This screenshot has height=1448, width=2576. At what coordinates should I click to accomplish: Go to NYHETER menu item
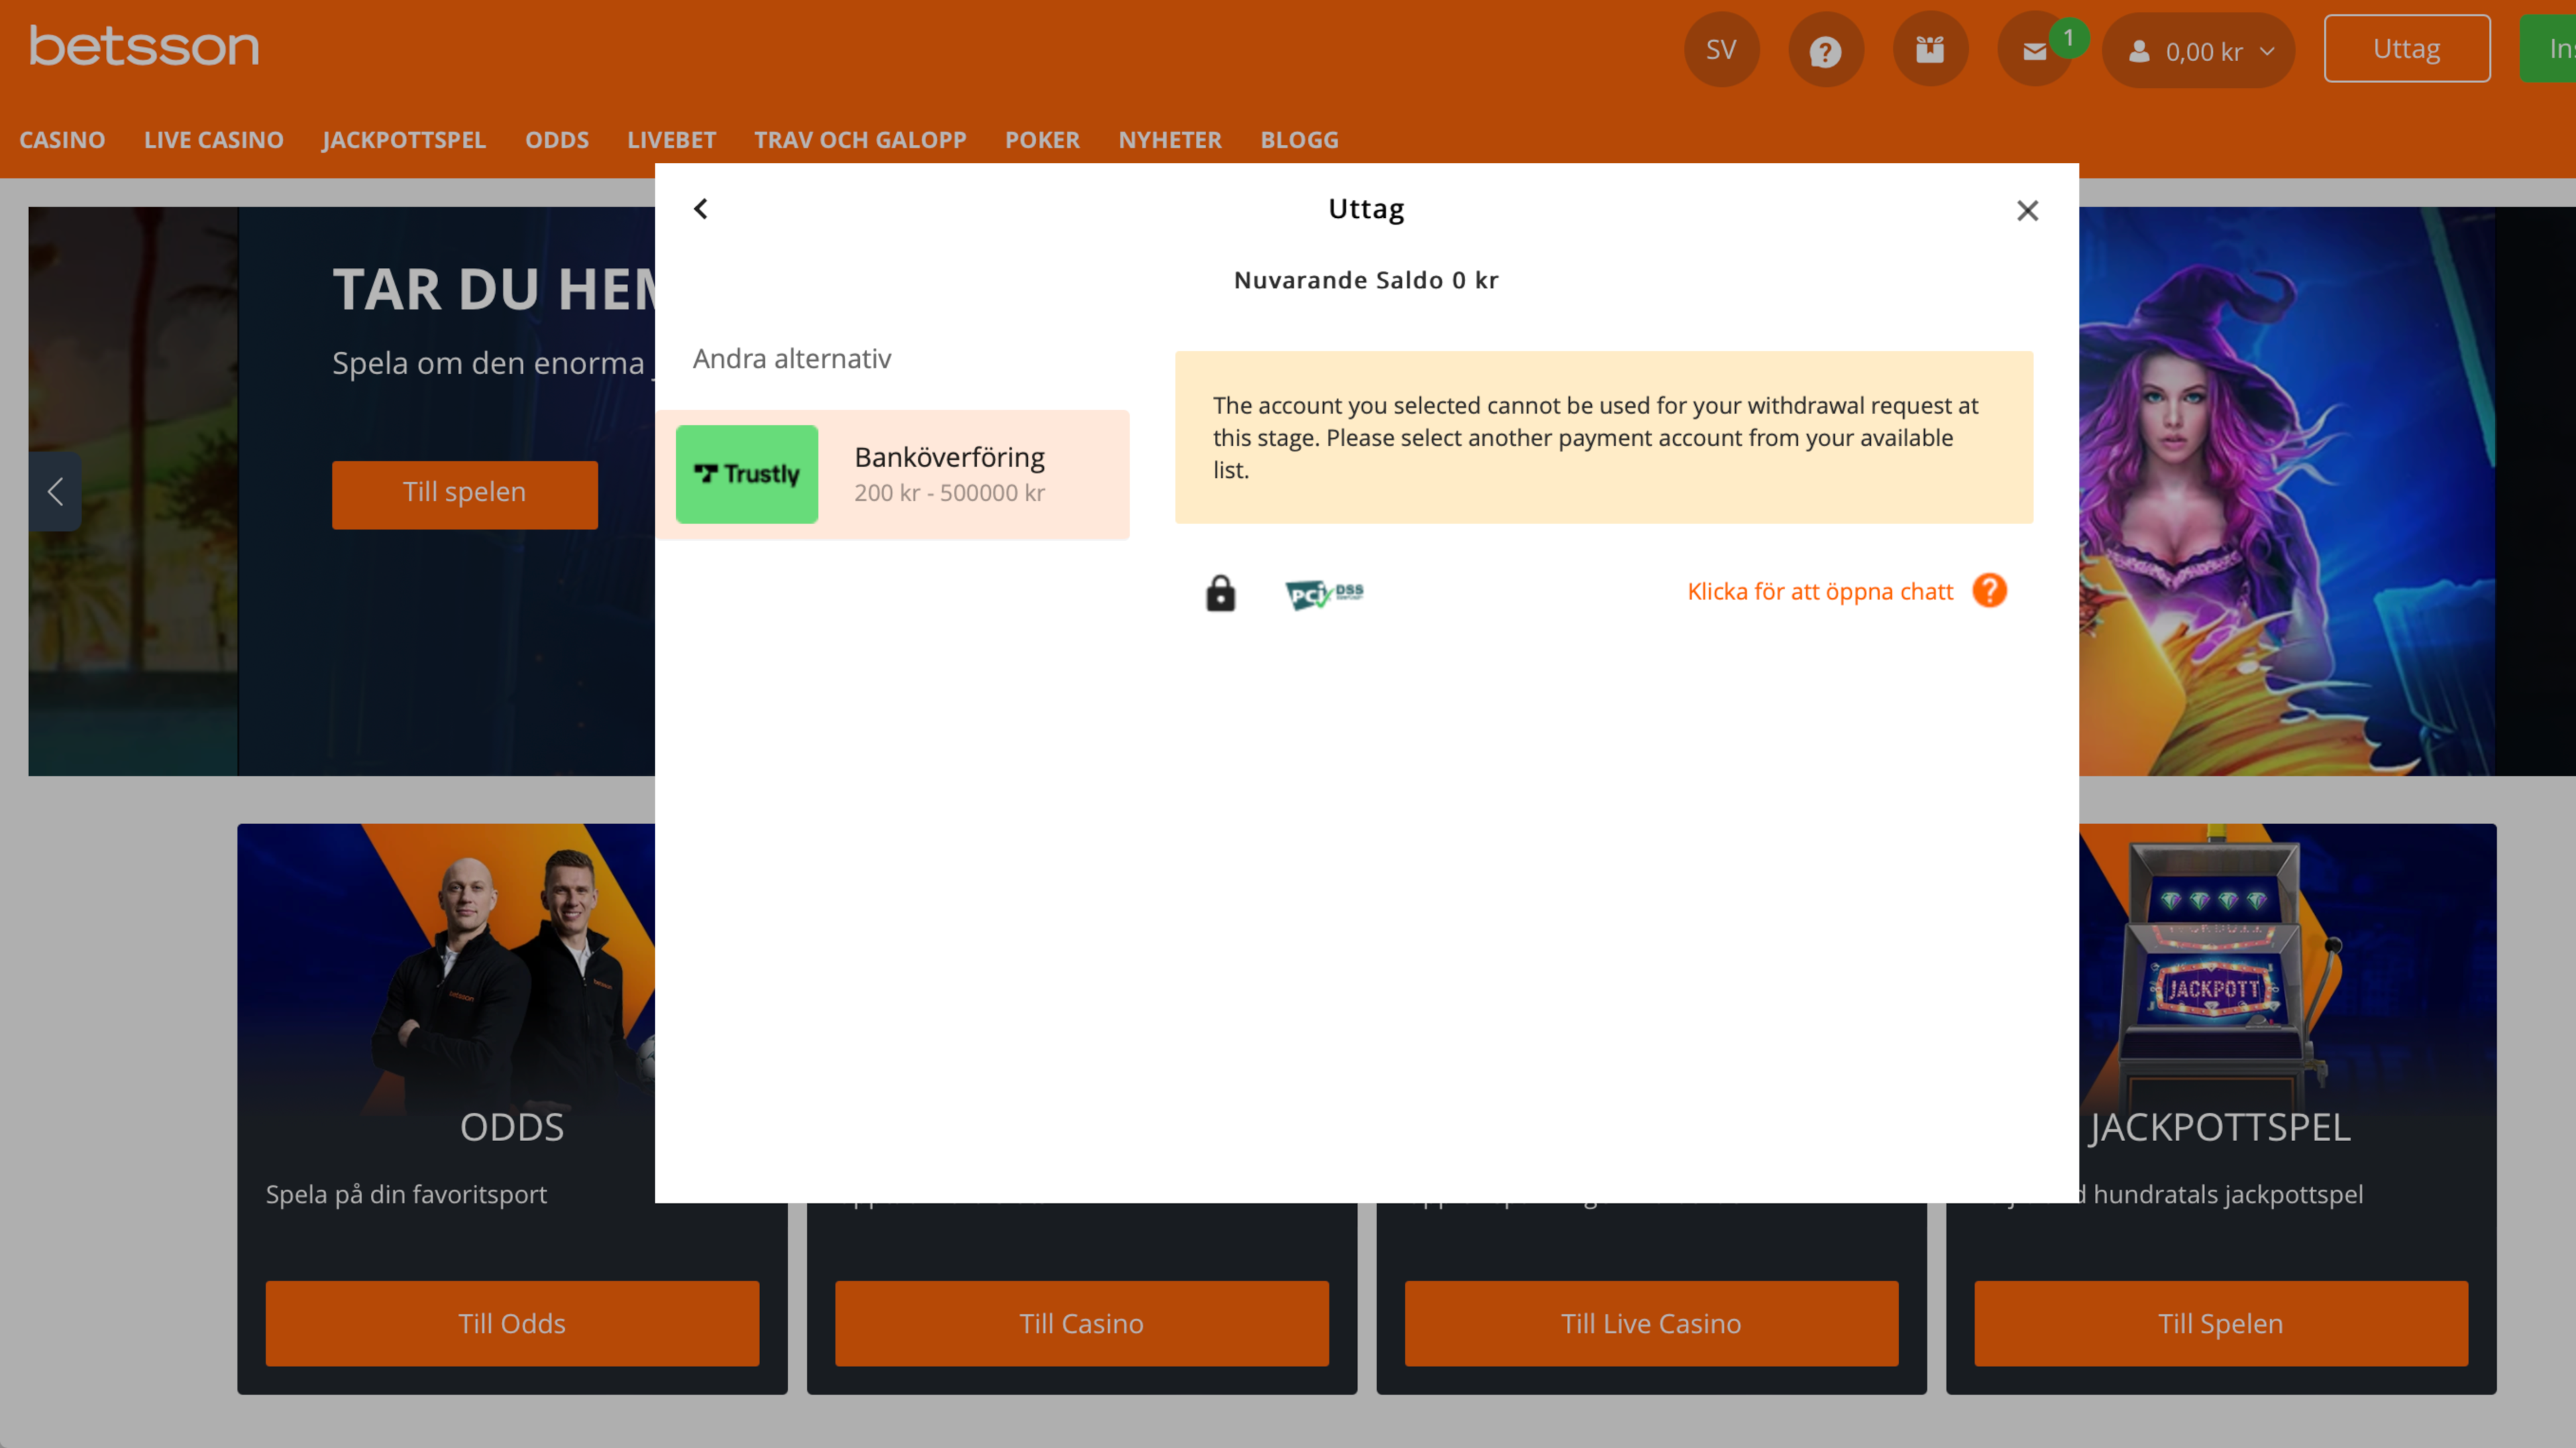(x=1170, y=140)
